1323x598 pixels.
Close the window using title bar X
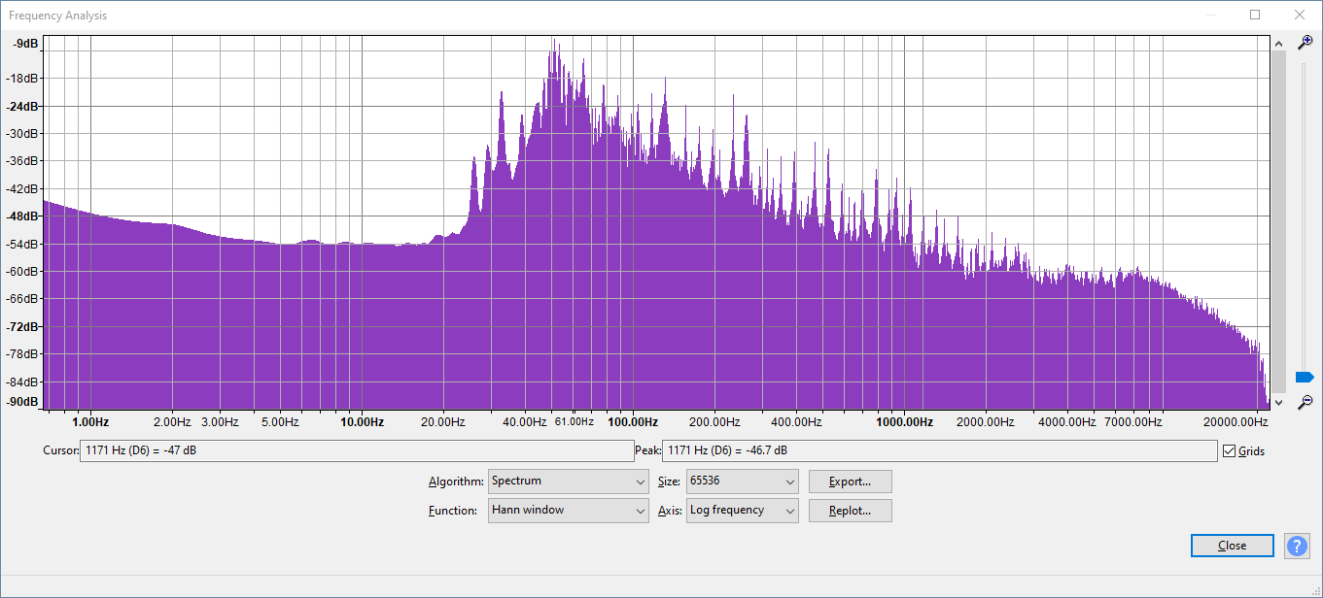click(1300, 15)
